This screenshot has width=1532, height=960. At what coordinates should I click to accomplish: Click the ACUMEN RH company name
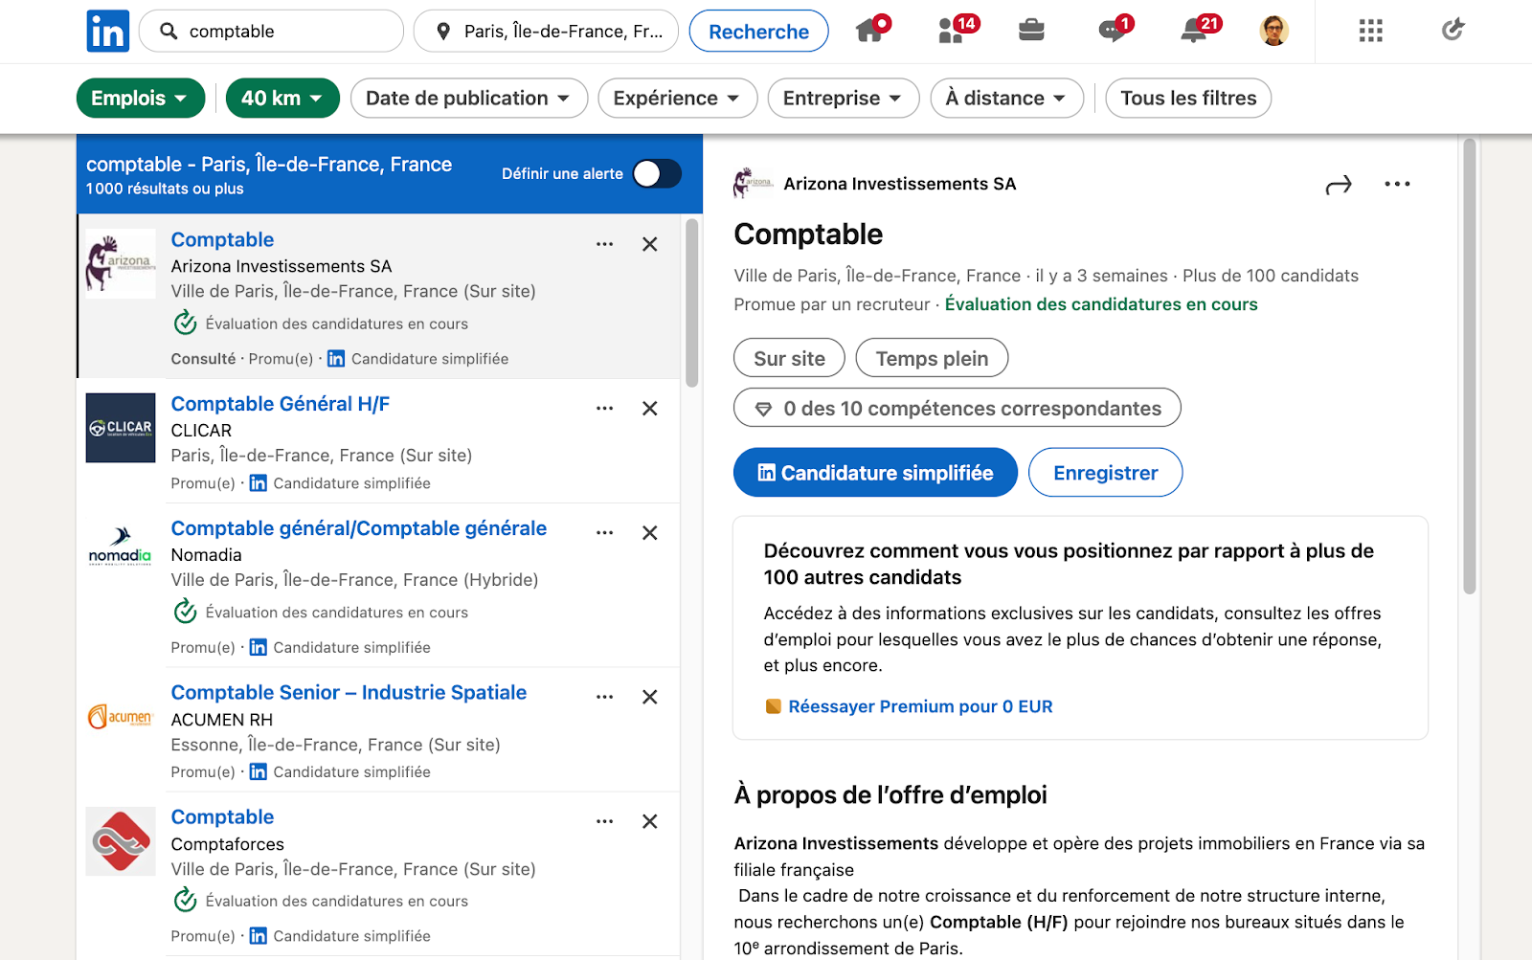coord(222,720)
